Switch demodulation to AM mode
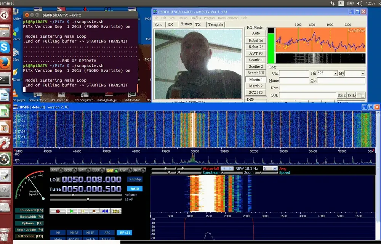The height and width of the screenshot is (244, 381). pyautogui.click(x=56, y=170)
